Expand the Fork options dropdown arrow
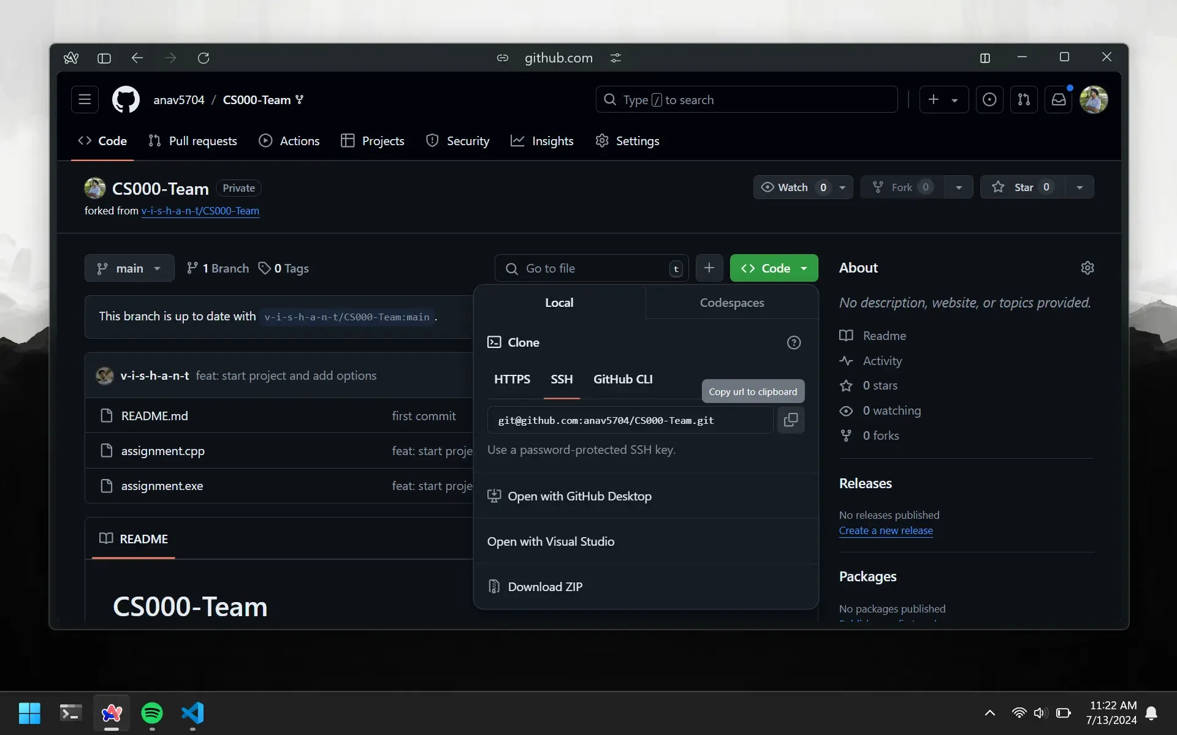The width and height of the screenshot is (1177, 735). coord(959,187)
